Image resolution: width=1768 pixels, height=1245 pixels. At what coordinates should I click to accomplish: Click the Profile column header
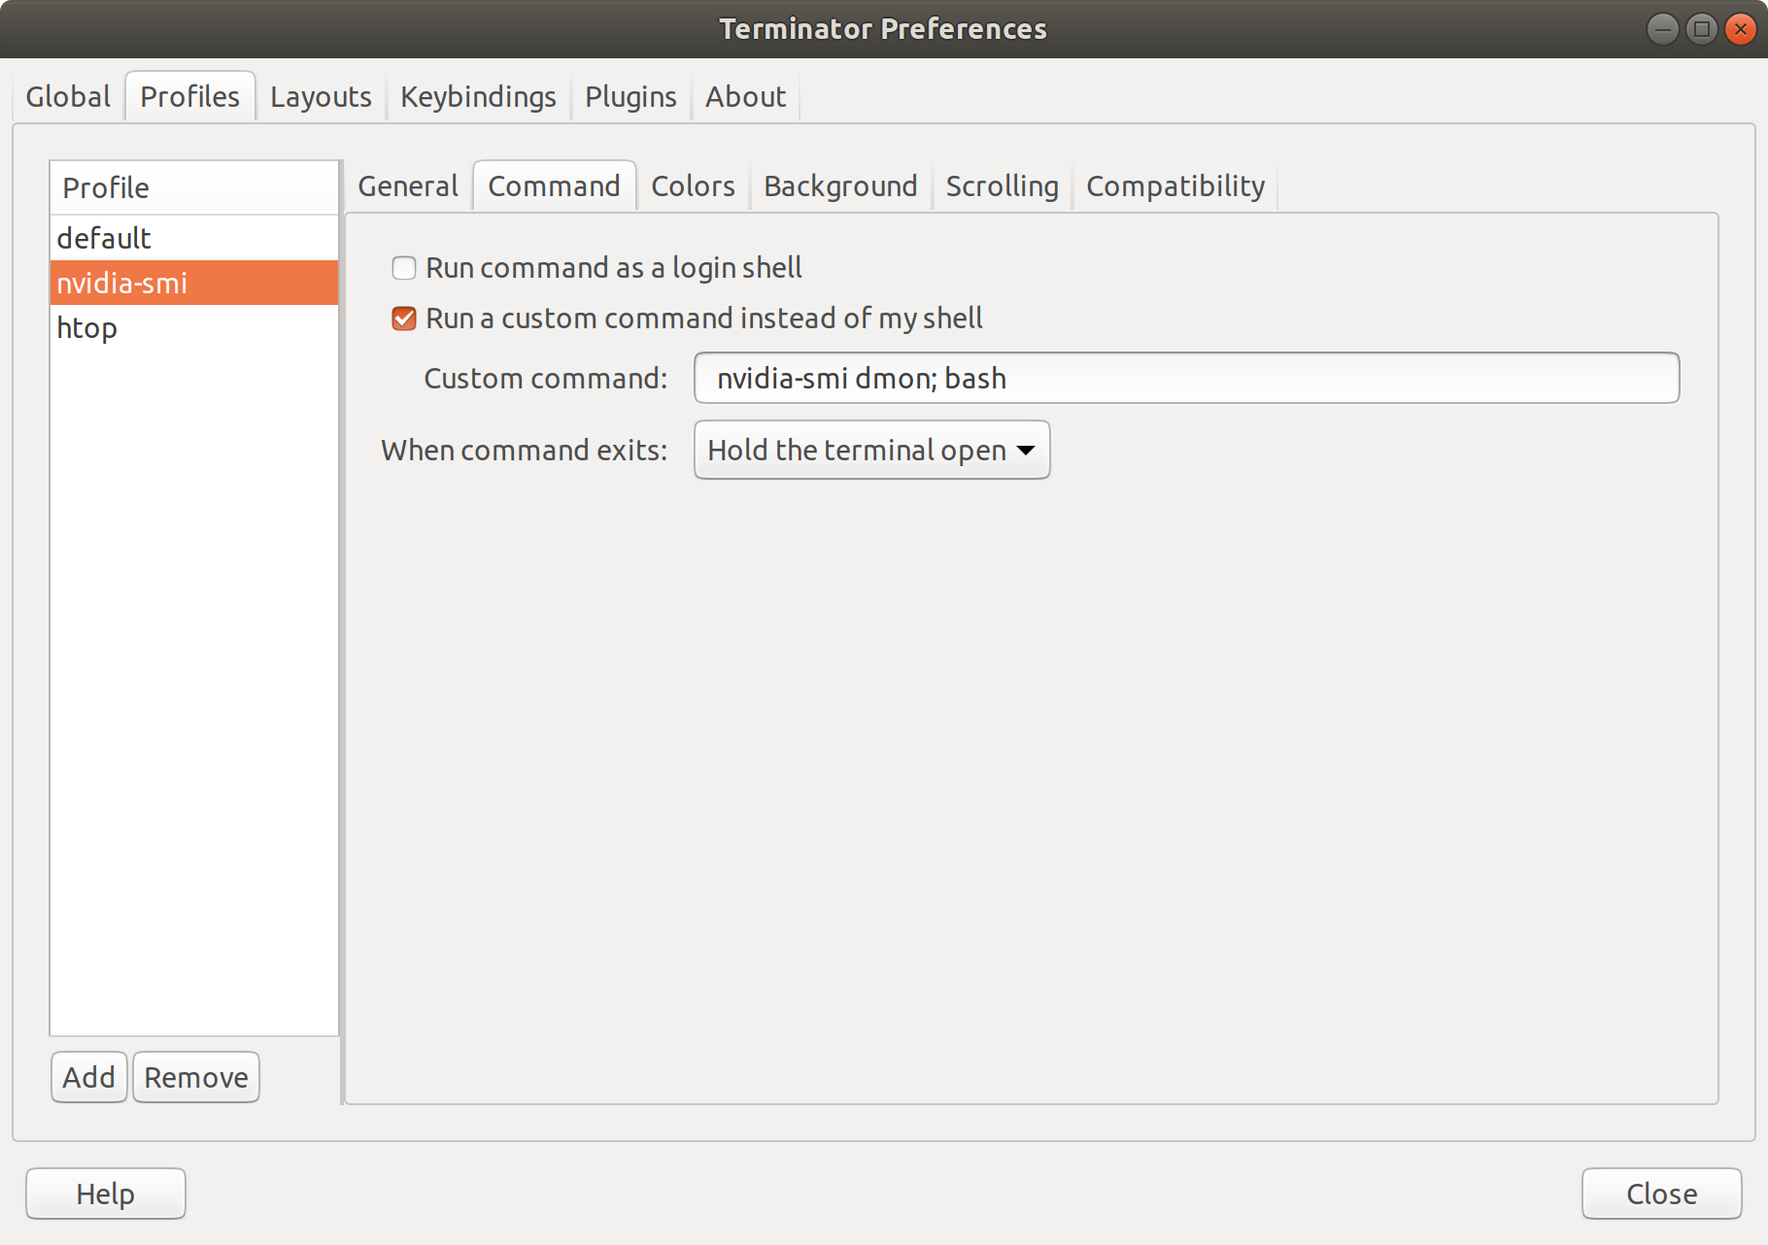pos(194,187)
